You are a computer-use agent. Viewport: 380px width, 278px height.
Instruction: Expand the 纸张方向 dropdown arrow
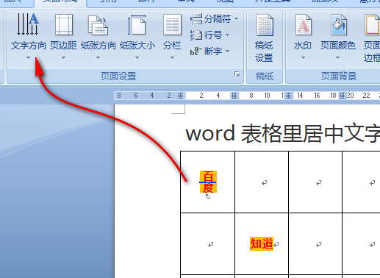pos(98,58)
